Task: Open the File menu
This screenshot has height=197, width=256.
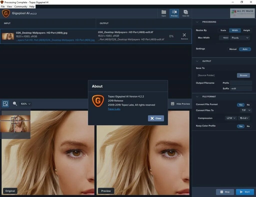Action: click(x=3, y=7)
